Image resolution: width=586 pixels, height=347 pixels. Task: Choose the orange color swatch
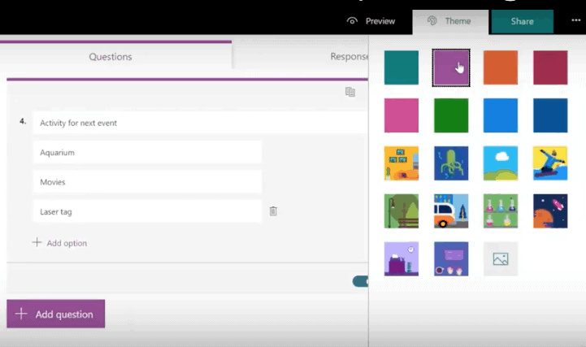pyautogui.click(x=501, y=67)
